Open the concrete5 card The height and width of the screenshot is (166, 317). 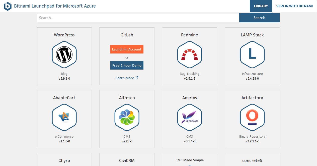252,159
